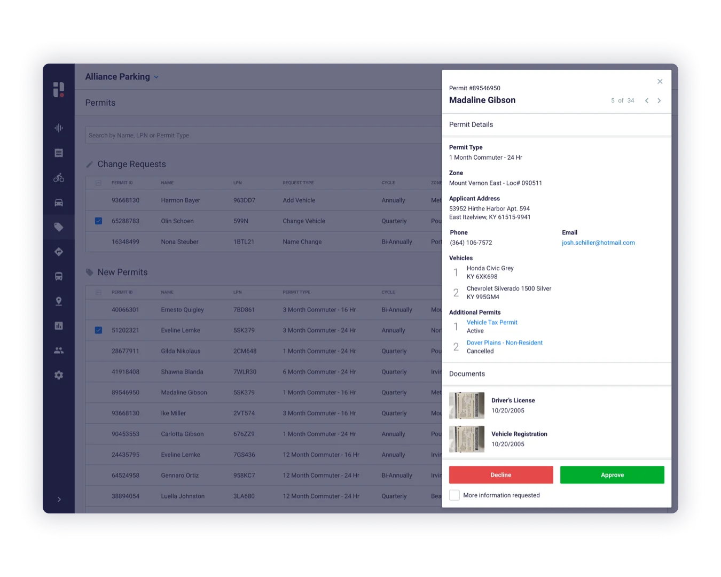
Task: Click the Approve button
Action: tap(612, 475)
